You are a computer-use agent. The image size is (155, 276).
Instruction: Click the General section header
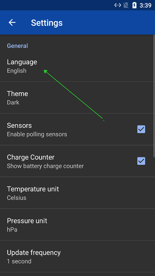coord(17,46)
